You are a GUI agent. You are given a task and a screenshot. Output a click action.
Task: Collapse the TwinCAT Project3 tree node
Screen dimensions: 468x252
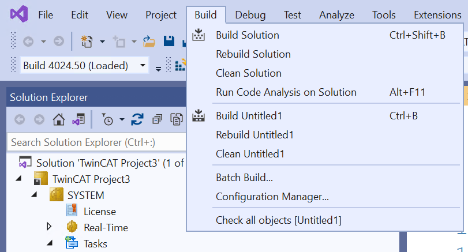click(x=19, y=179)
